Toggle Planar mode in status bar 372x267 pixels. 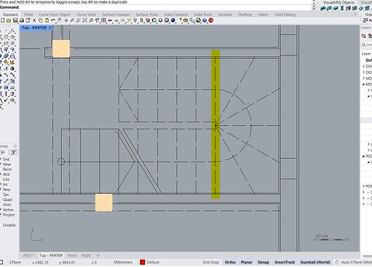click(x=246, y=262)
